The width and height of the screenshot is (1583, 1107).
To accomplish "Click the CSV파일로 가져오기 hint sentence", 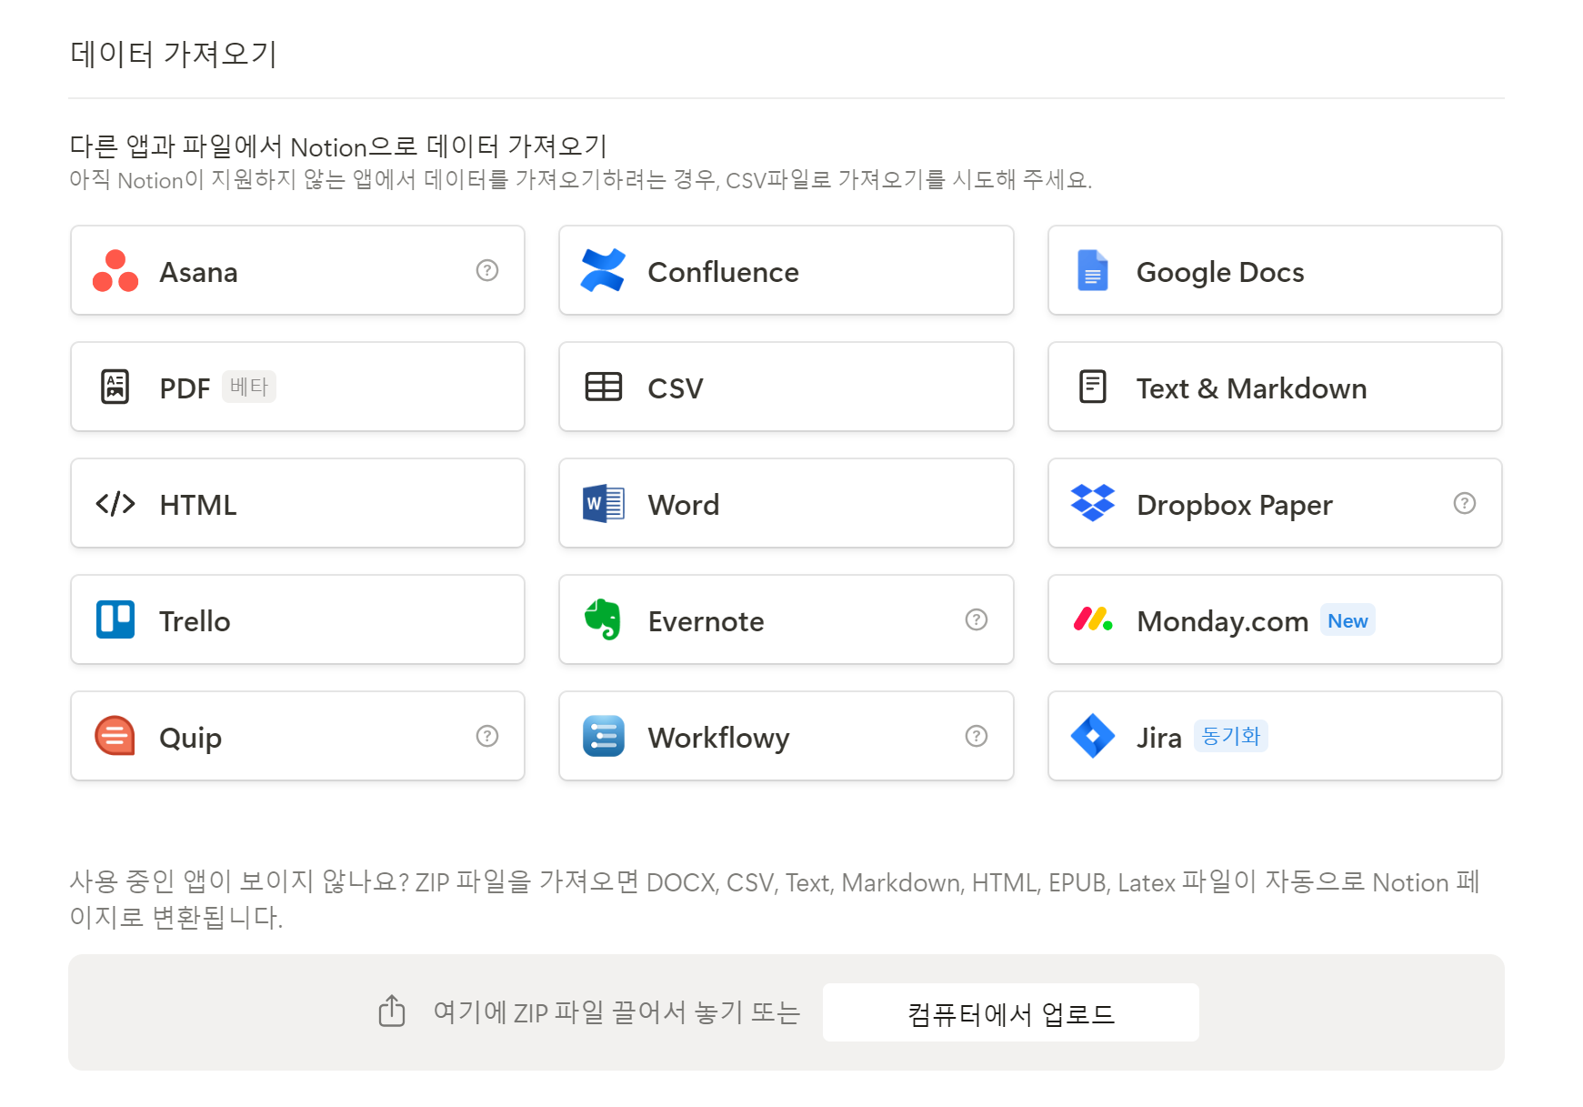I will pos(581,179).
